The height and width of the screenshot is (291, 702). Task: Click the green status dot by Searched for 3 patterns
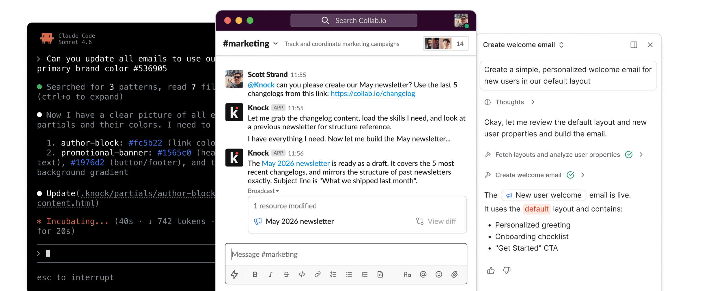40,87
